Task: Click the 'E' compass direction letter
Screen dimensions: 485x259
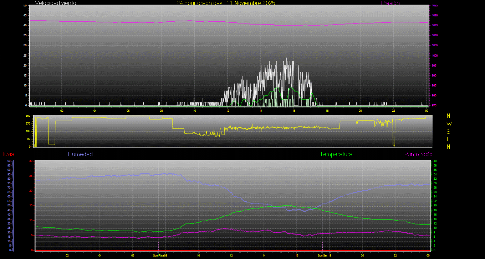Action: coord(449,139)
